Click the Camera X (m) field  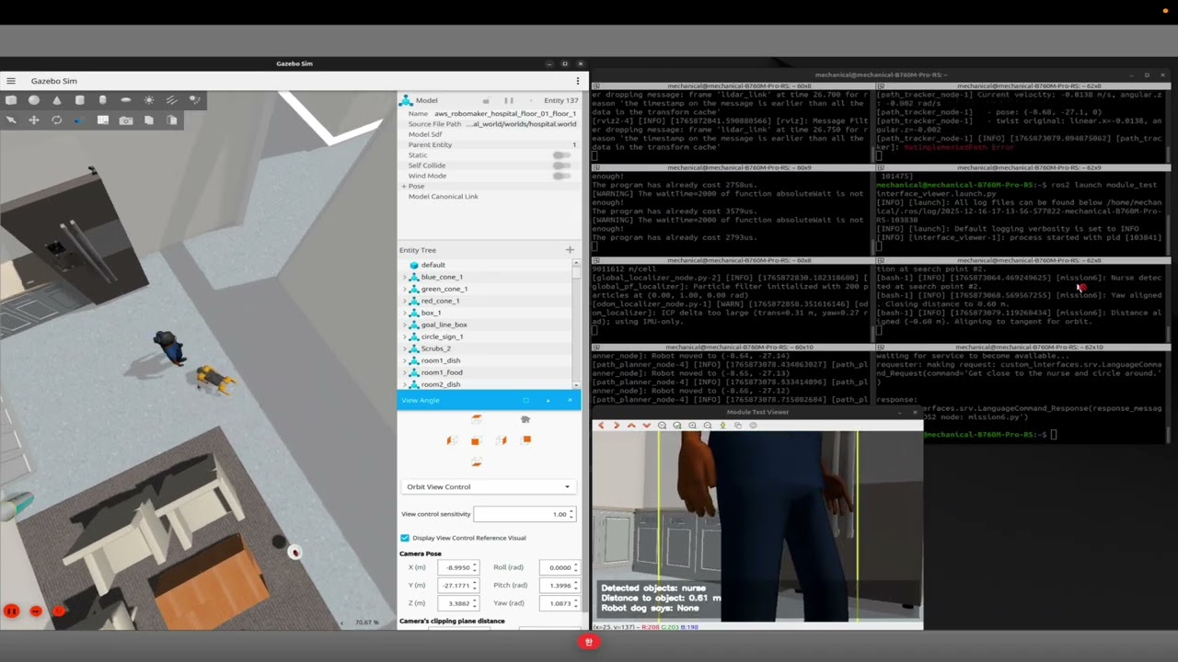coord(456,567)
